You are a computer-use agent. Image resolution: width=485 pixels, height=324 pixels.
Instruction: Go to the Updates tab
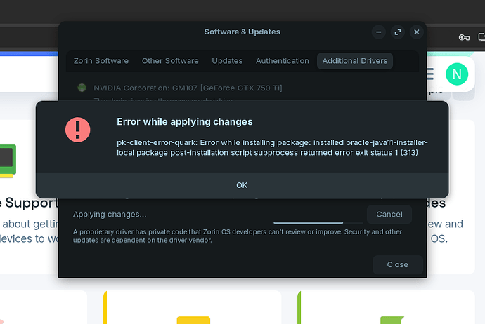pyautogui.click(x=227, y=61)
